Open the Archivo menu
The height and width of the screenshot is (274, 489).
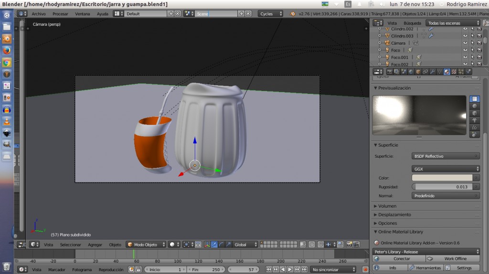39,14
